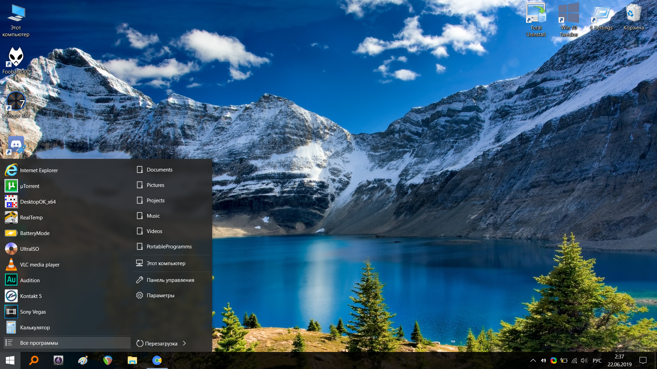The width and height of the screenshot is (657, 369).
Task: Launch µTorrent from start menu
Action: pos(30,186)
